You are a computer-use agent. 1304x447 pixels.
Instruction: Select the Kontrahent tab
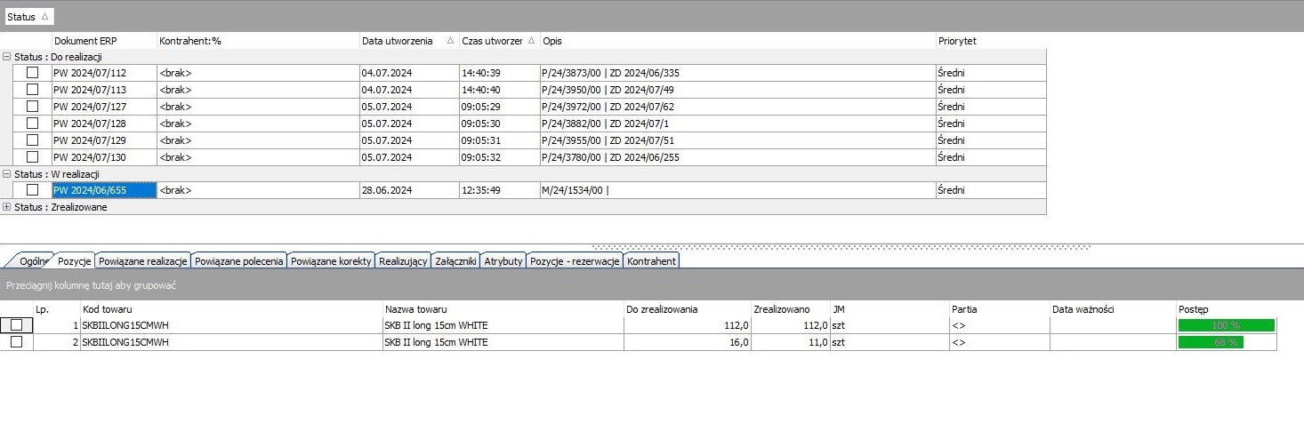(652, 261)
